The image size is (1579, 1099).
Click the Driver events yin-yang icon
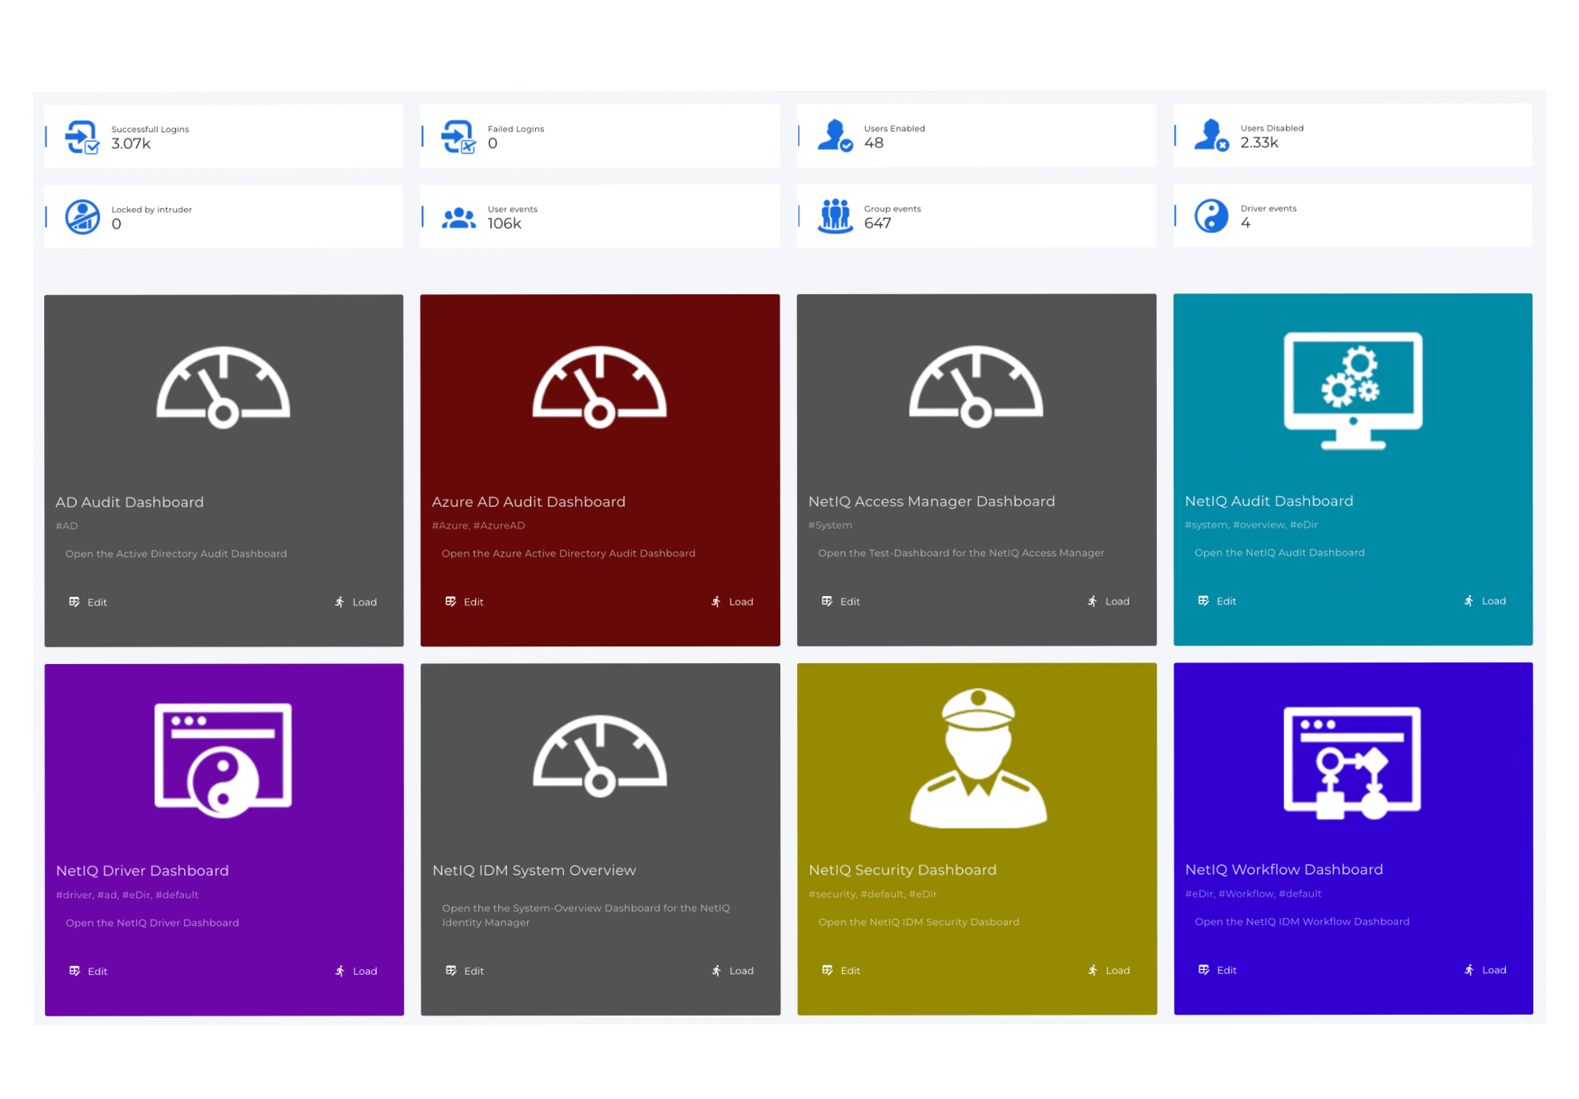(1211, 216)
